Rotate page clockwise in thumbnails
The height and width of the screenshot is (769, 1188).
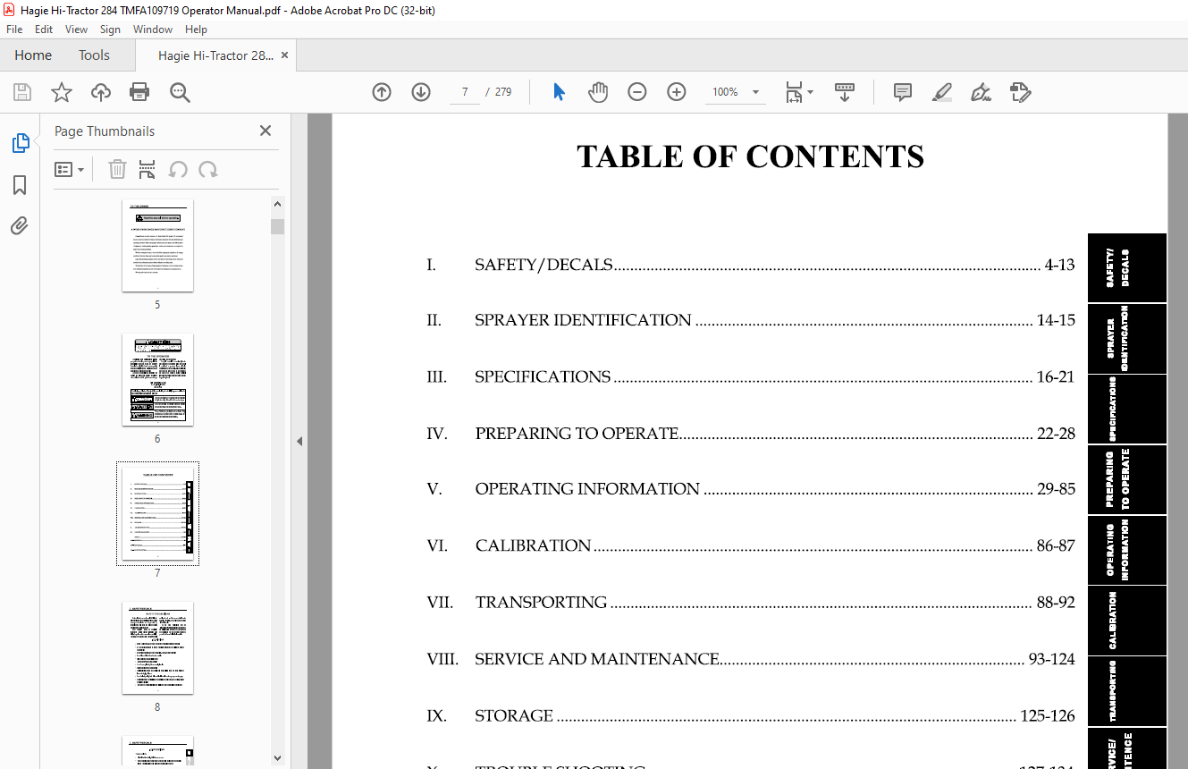coord(208,169)
